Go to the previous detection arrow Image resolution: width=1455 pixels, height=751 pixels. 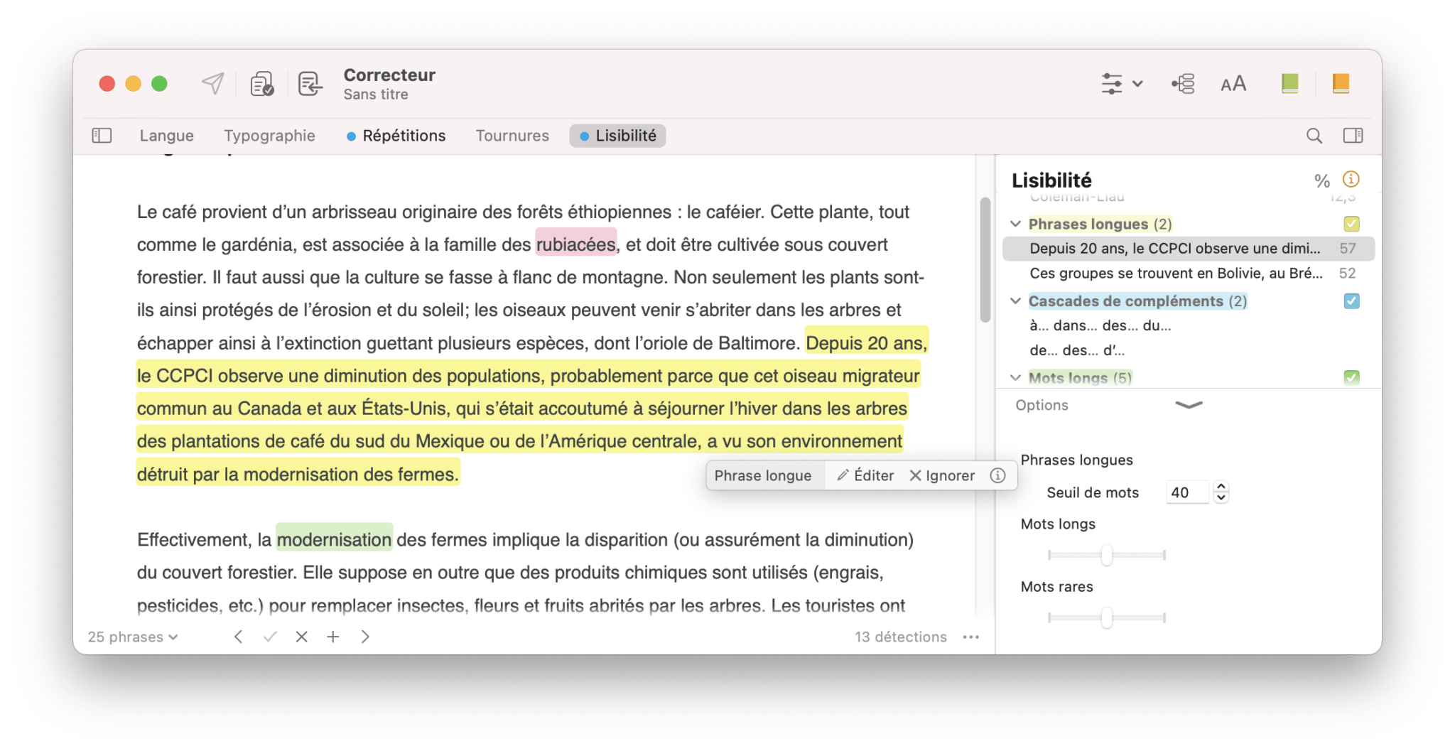(239, 637)
